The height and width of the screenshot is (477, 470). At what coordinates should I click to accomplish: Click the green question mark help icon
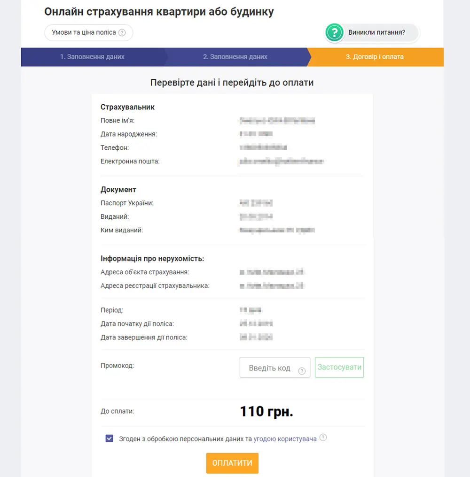point(335,33)
